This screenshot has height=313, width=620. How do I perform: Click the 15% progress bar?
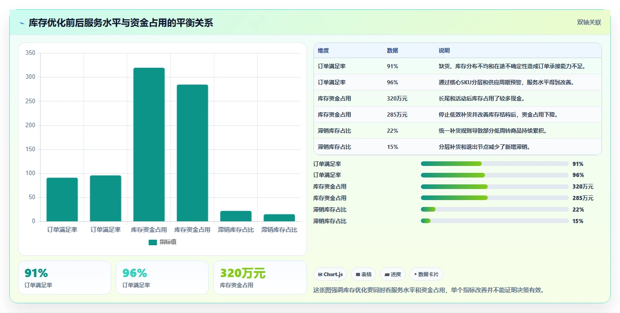click(x=495, y=221)
